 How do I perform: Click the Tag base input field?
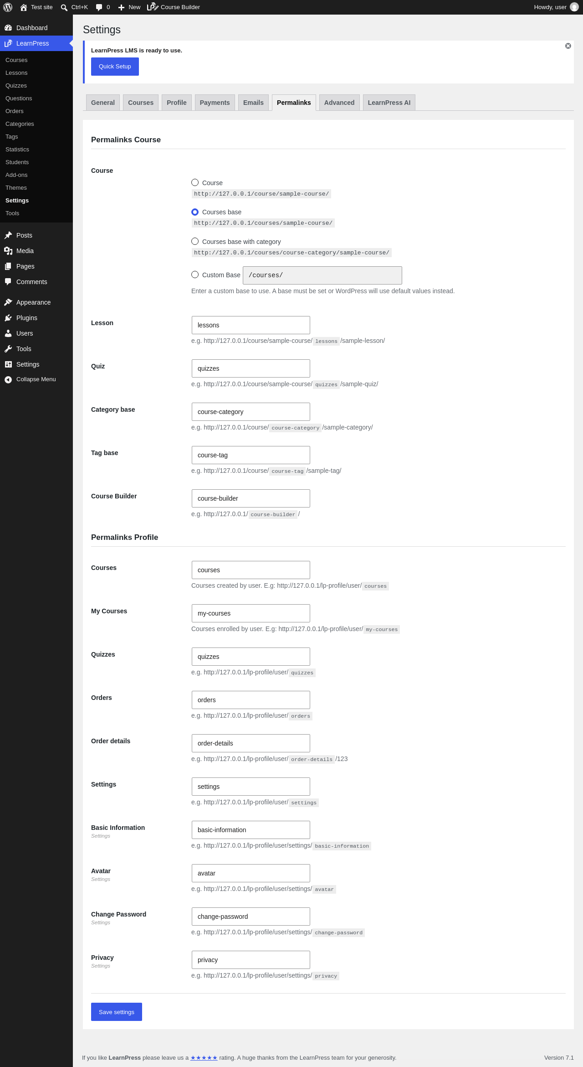click(251, 455)
